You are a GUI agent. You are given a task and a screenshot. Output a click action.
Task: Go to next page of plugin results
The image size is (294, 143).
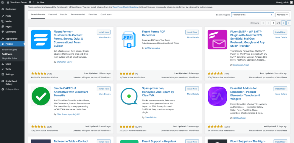pos(283,23)
